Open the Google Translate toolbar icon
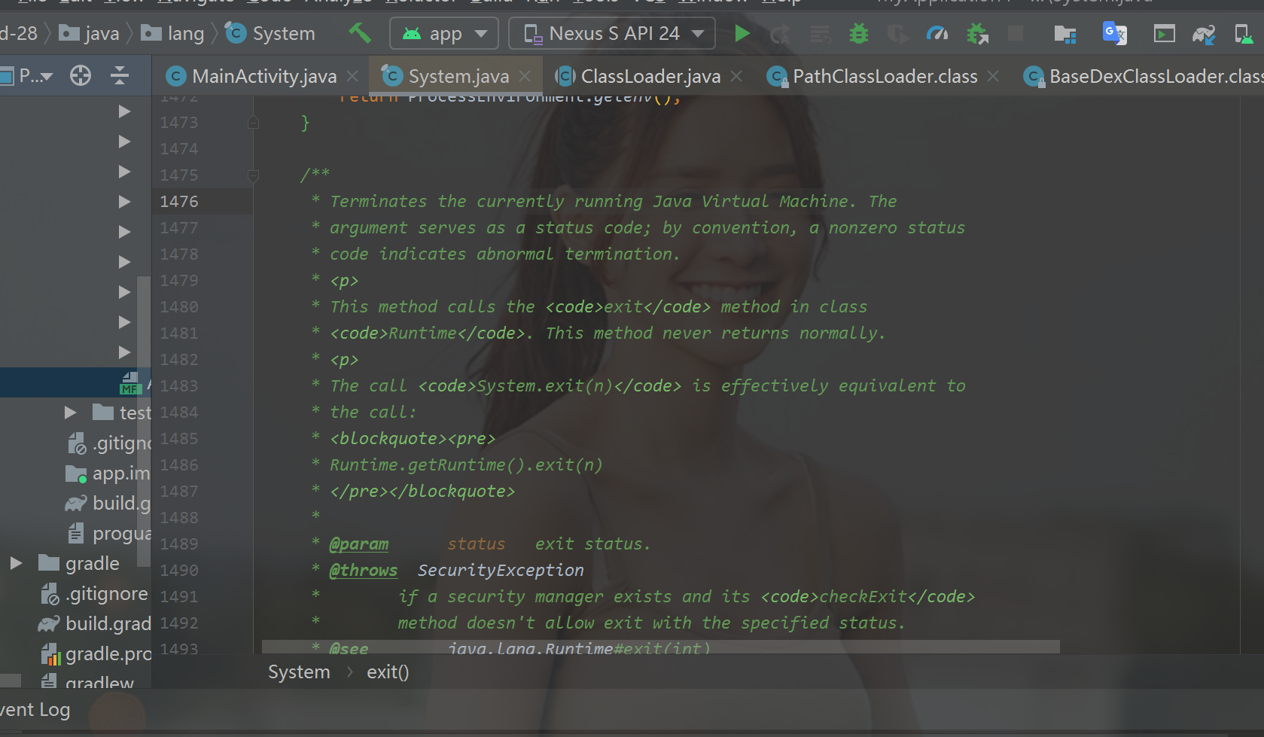Viewport: 1264px width, 737px height. pos(1114,33)
